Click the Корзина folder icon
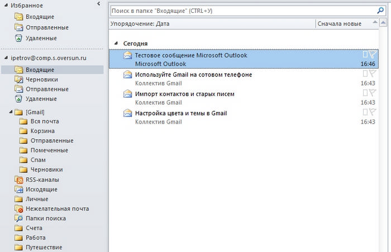This screenshot has width=391, height=252. pyautogui.click(x=23, y=131)
